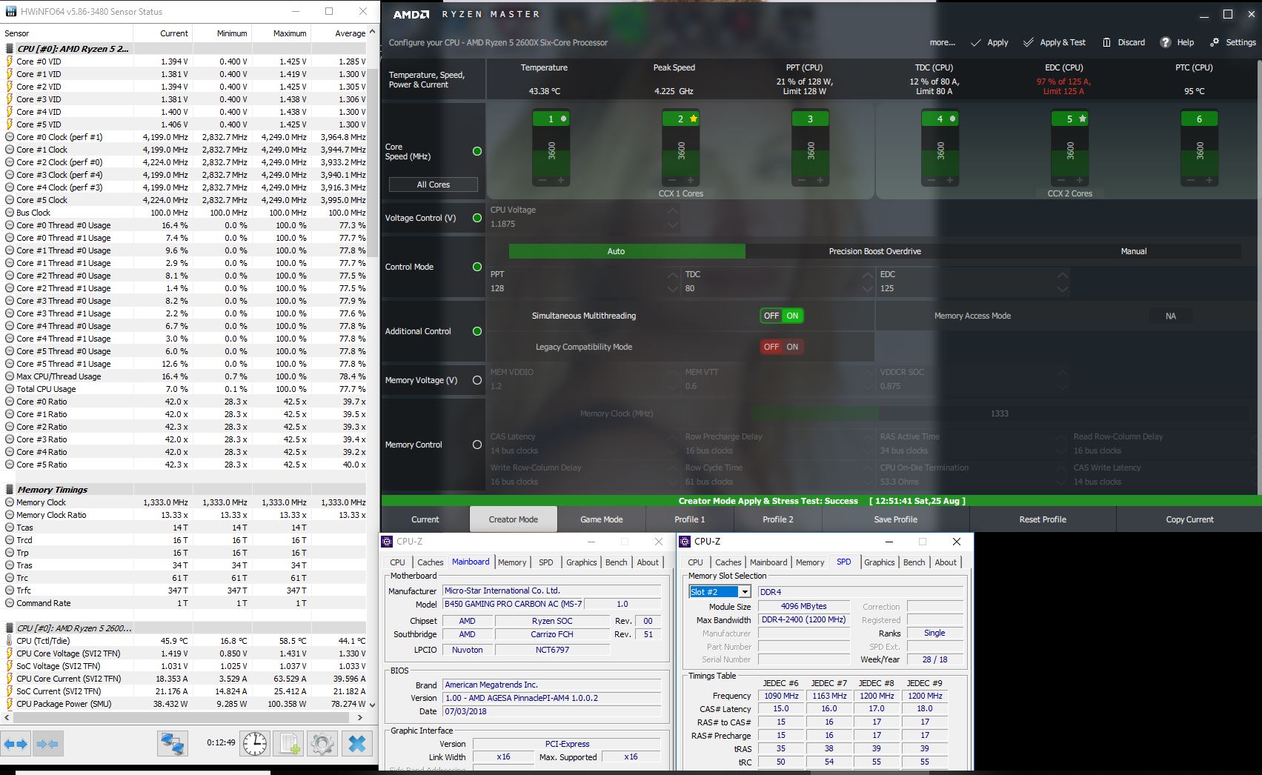
Task: Open Profile 1 tab
Action: point(690,519)
